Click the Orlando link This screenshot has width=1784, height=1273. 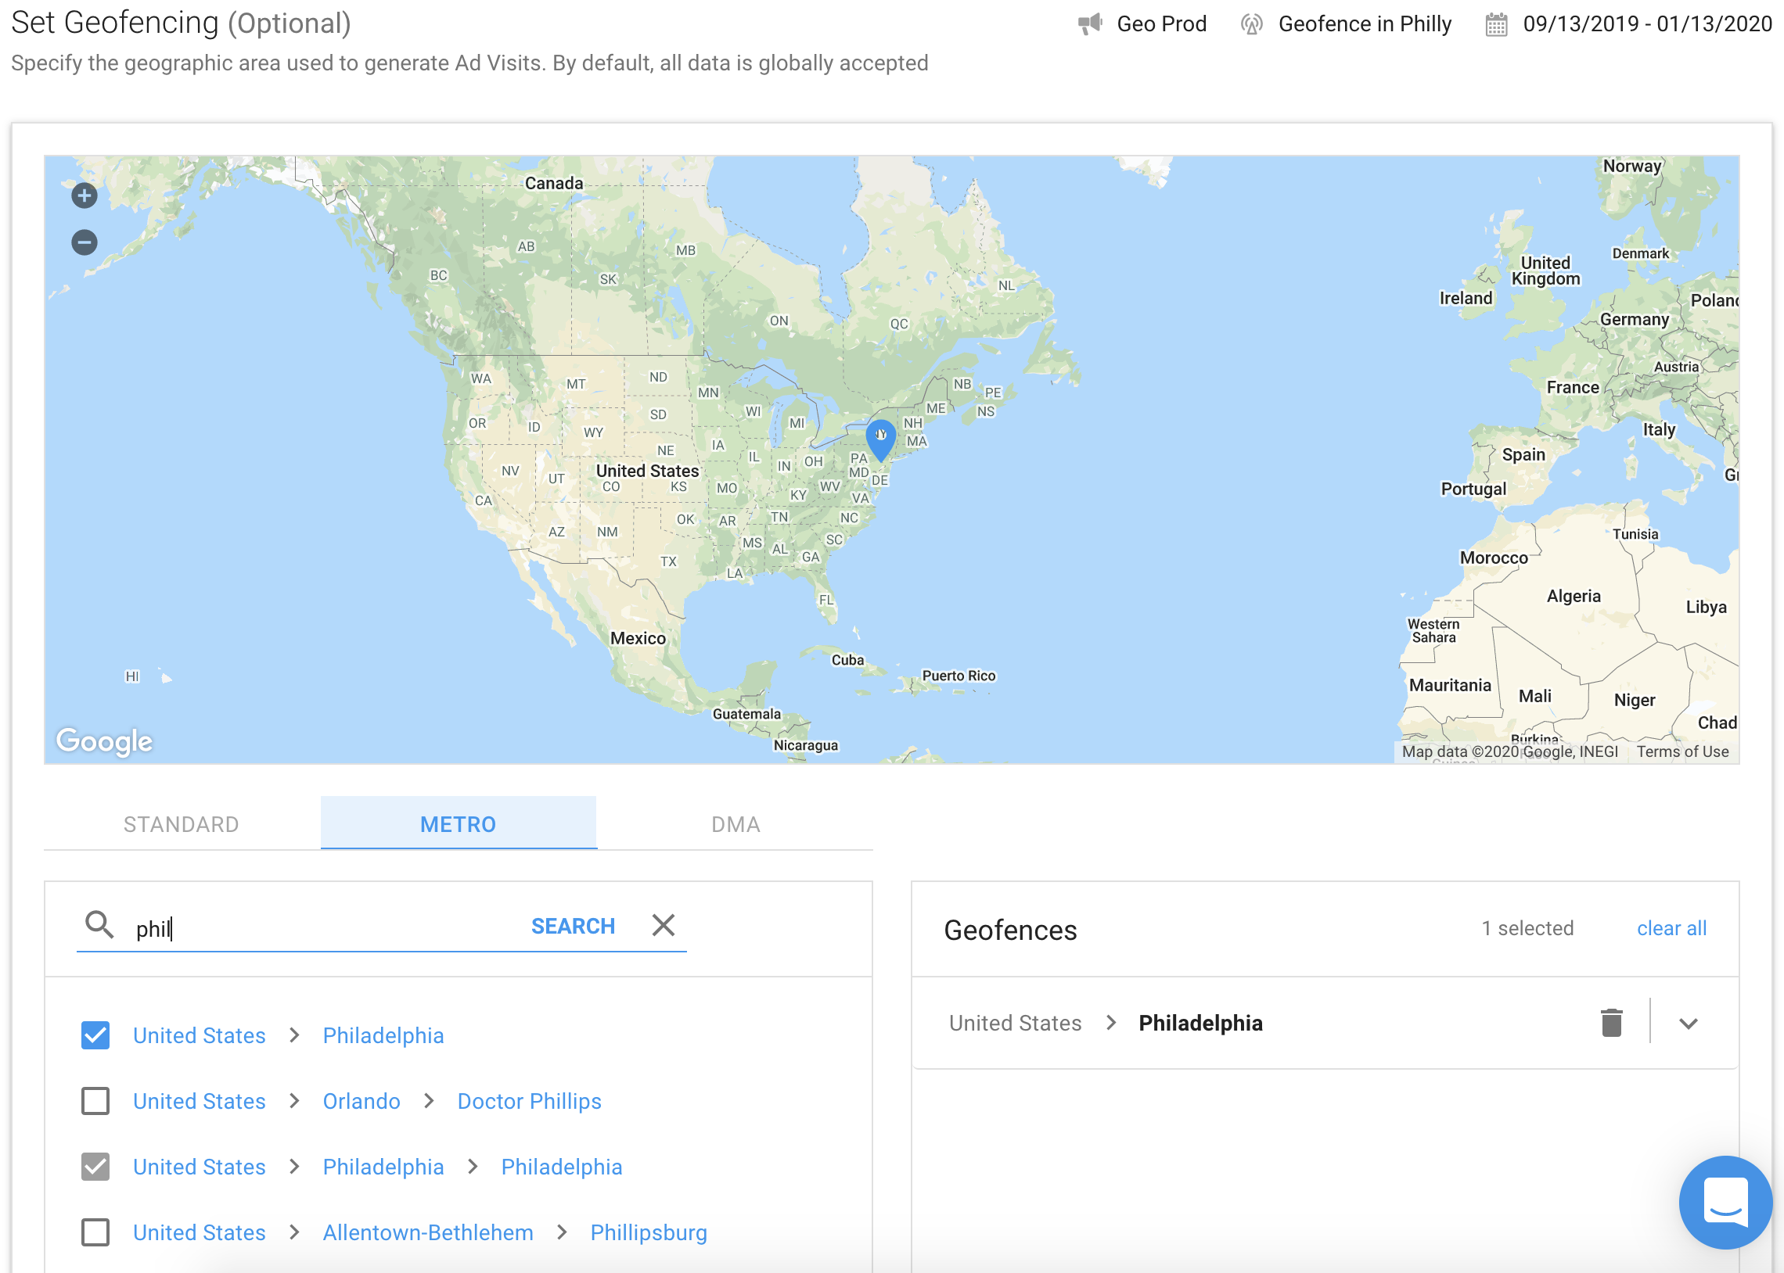[x=361, y=1101]
